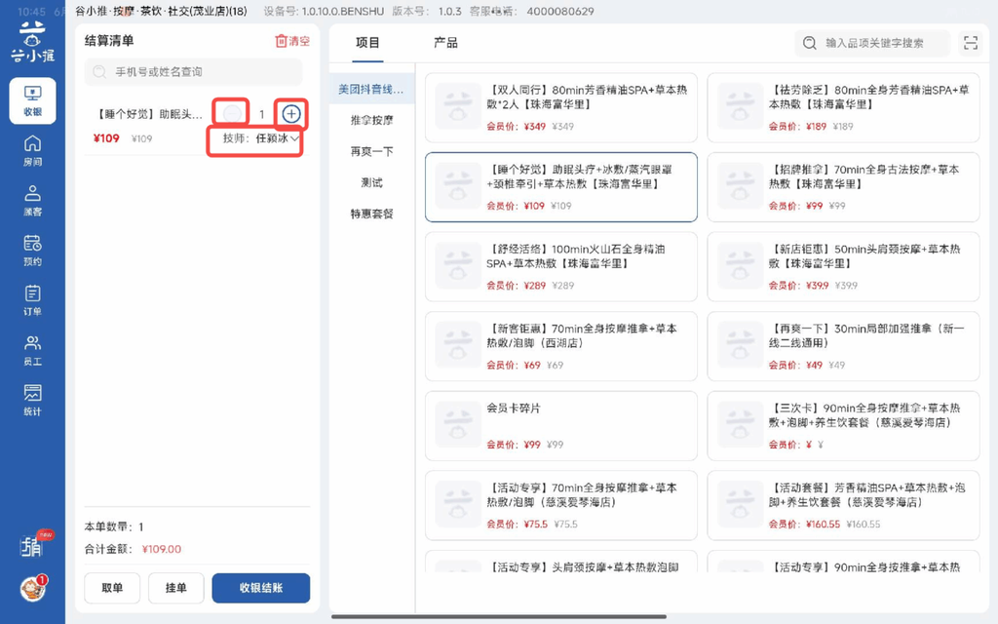Click the 客服电话 4000080629 text

[531, 12]
